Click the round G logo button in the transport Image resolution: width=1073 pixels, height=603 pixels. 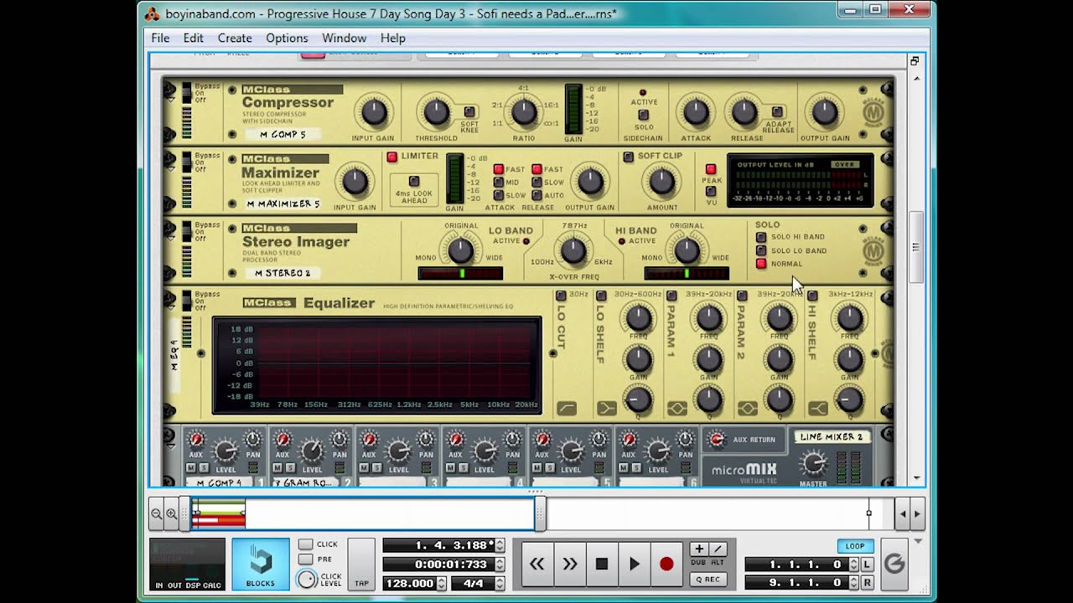(894, 564)
